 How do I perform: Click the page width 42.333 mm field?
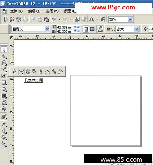pyautogui.click(x=65, y=27)
